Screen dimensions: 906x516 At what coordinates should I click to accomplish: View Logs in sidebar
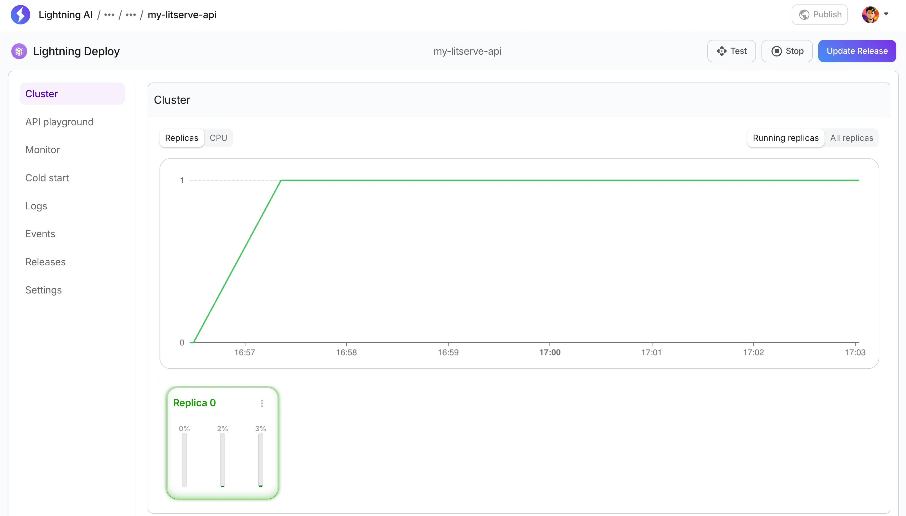coord(36,206)
